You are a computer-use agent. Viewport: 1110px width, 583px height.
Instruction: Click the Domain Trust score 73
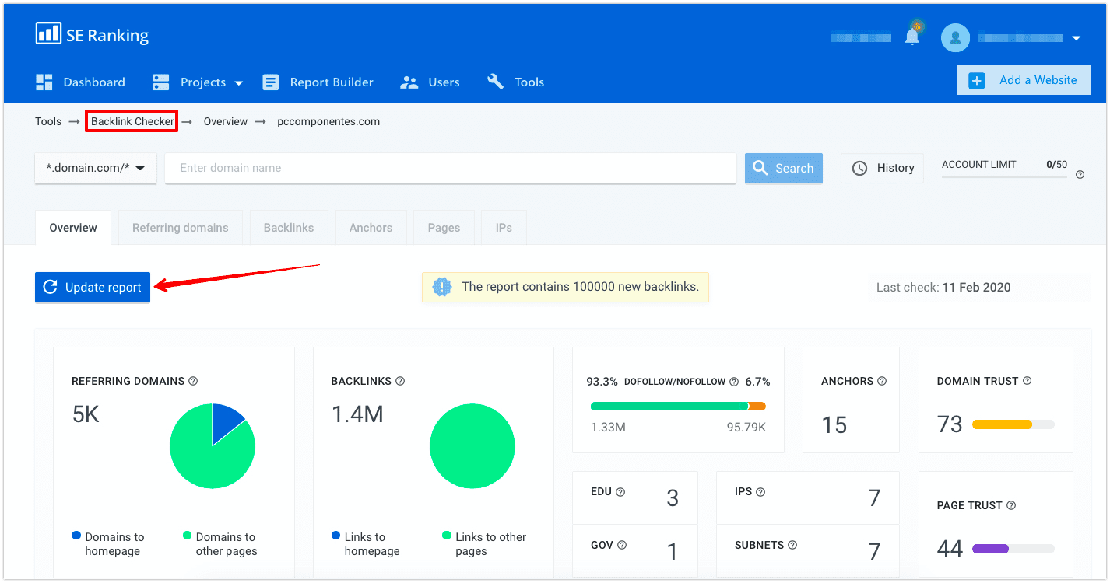pyautogui.click(x=950, y=424)
